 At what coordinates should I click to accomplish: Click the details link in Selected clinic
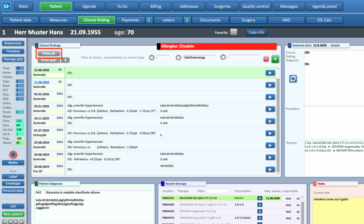coord(335,46)
